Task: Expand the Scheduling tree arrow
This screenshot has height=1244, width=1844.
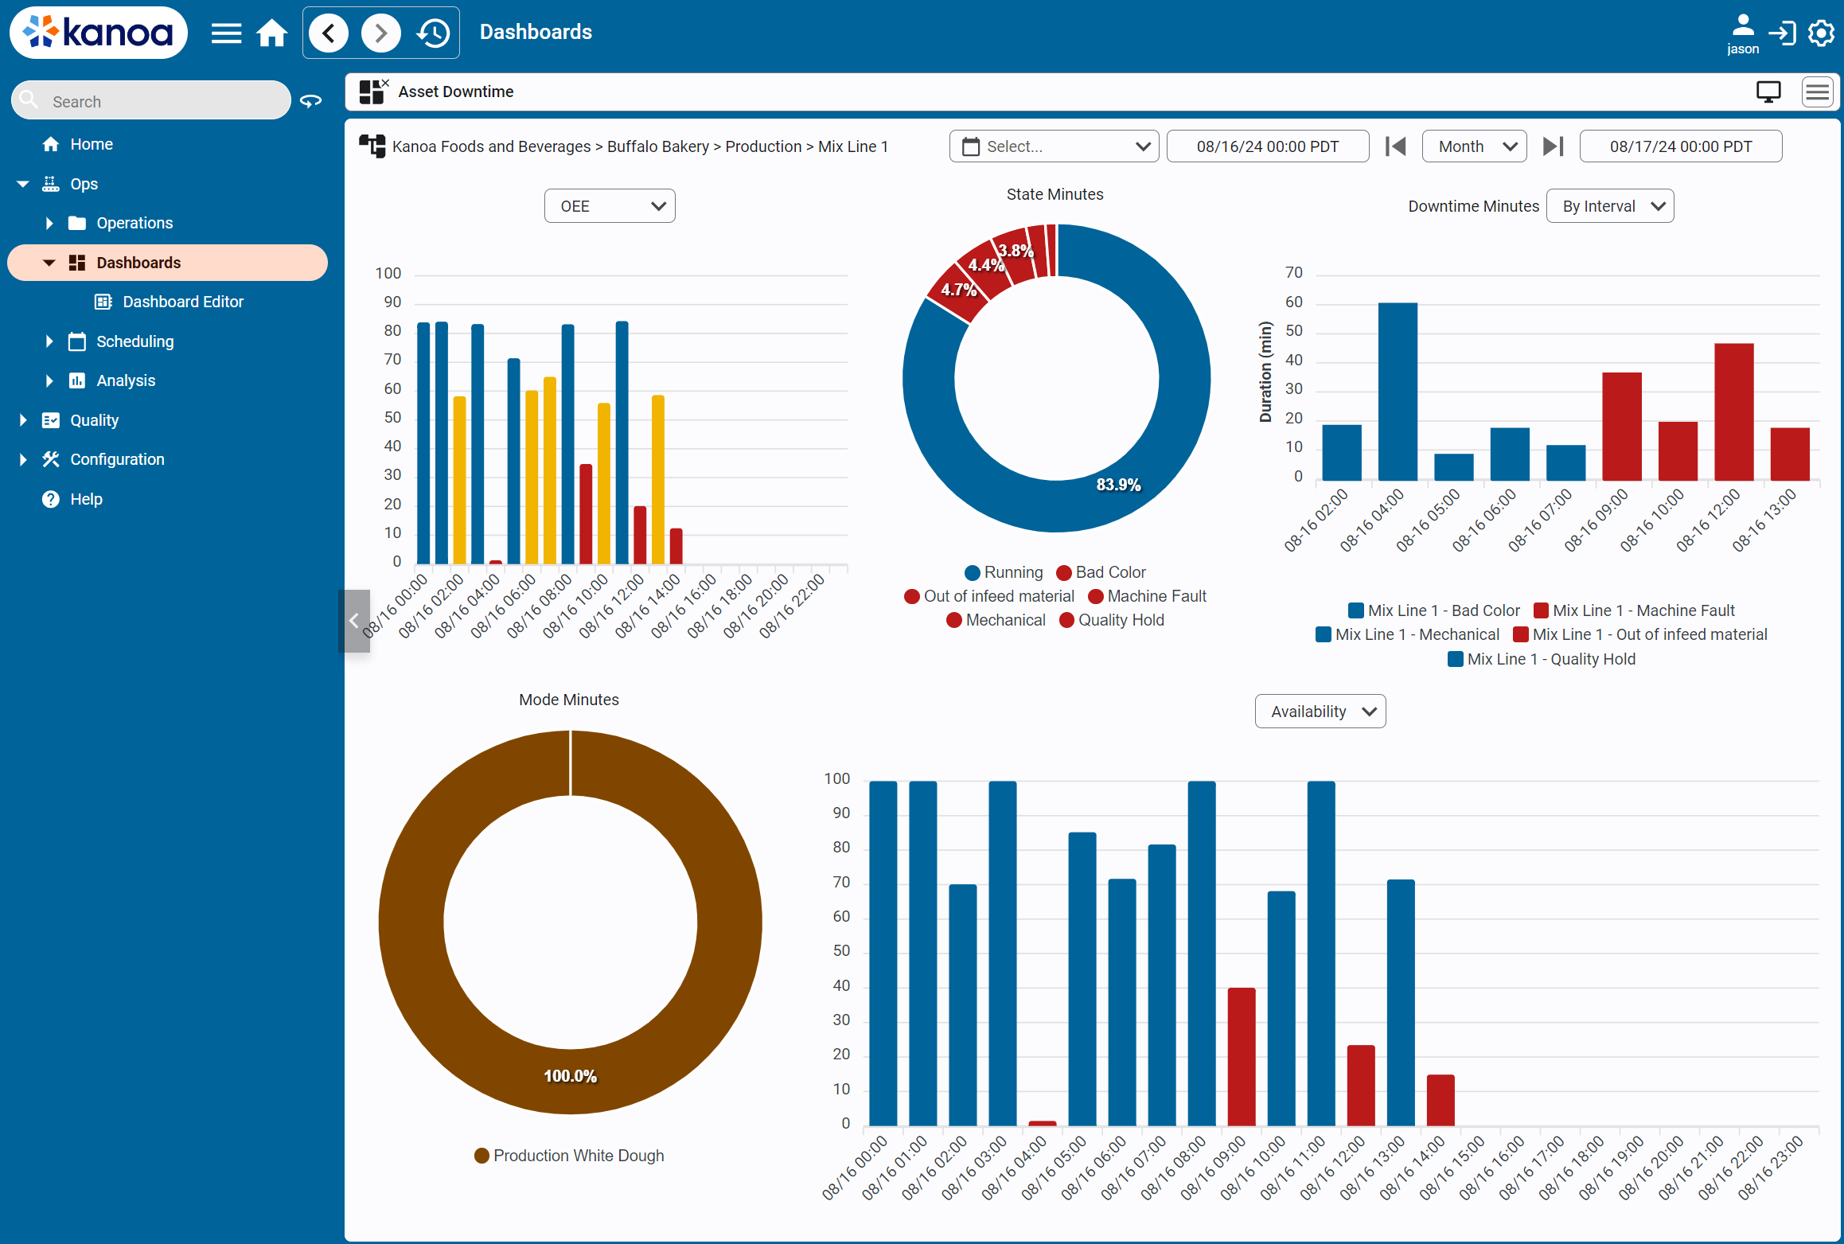Action: click(49, 341)
